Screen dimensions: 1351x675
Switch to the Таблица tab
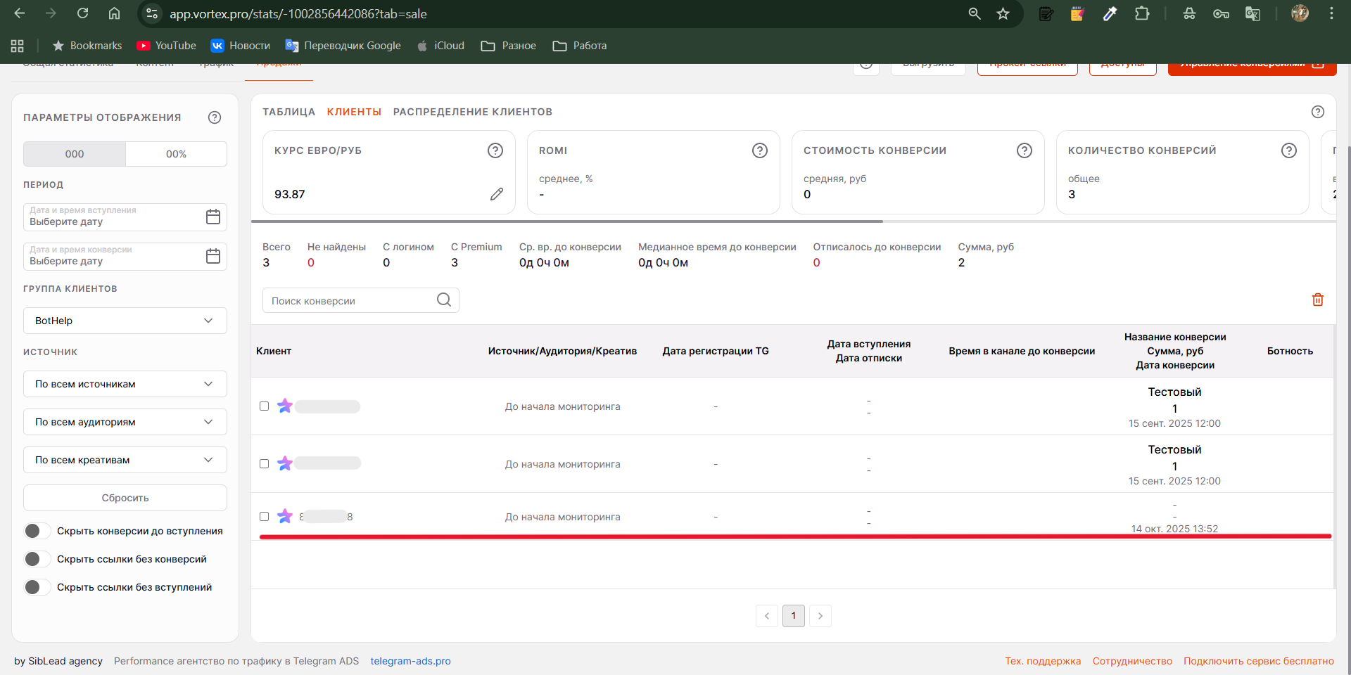[x=288, y=112]
